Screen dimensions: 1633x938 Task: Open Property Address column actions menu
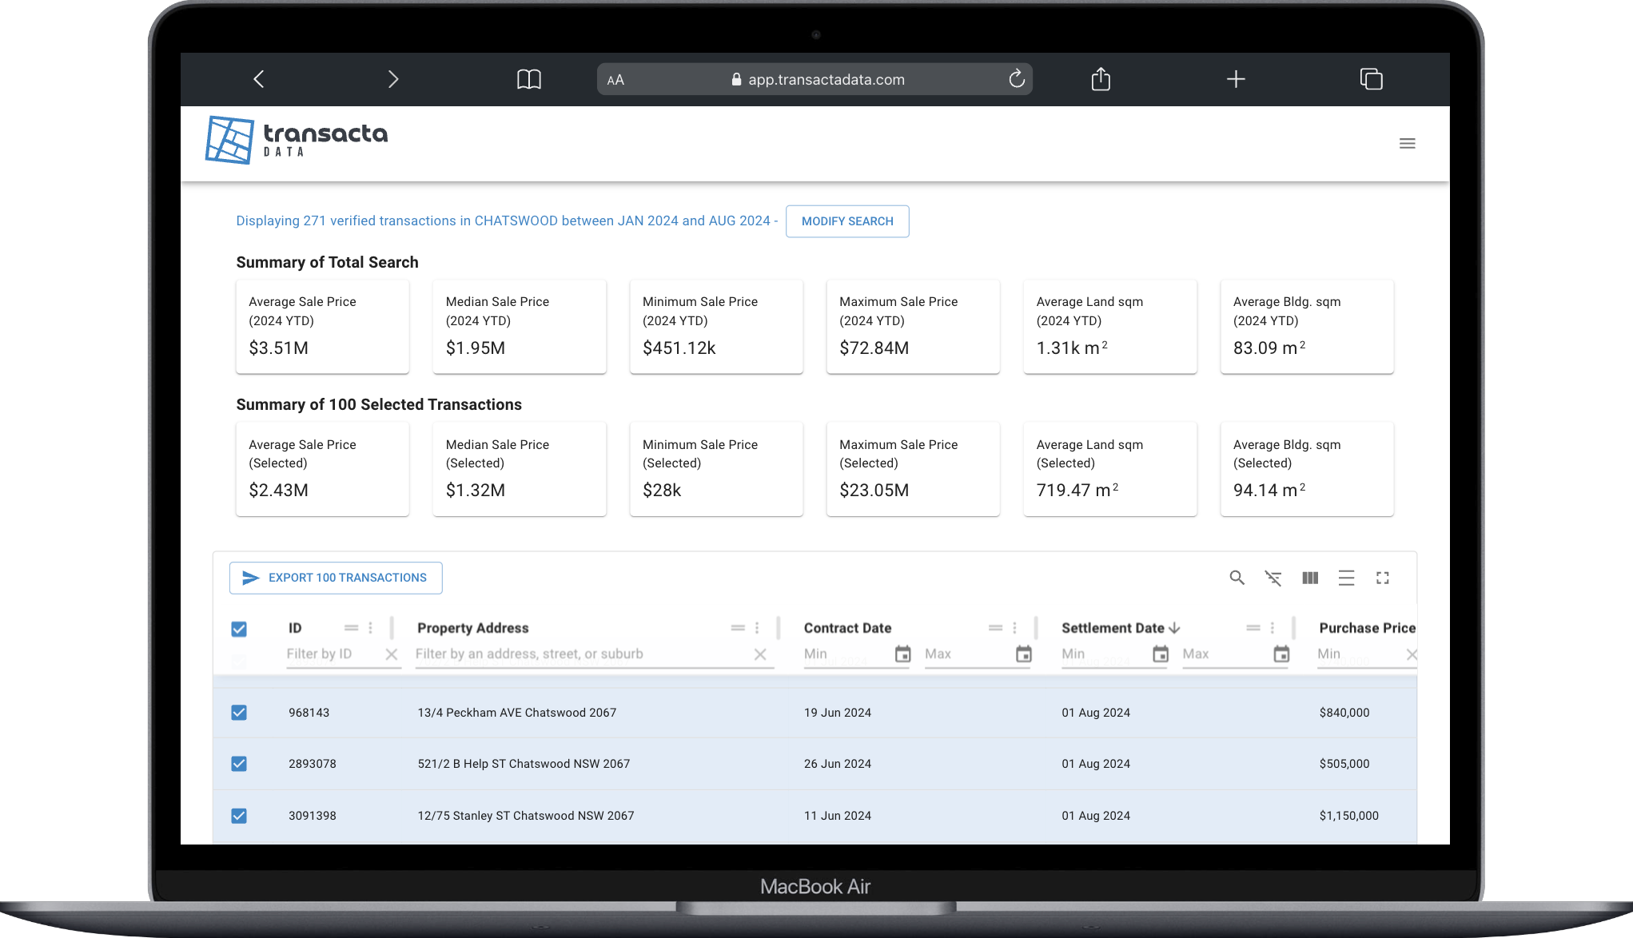[757, 628]
